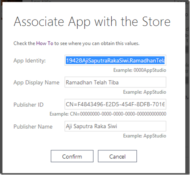Click Example: AppStudio hint under App Display Name

145,92
